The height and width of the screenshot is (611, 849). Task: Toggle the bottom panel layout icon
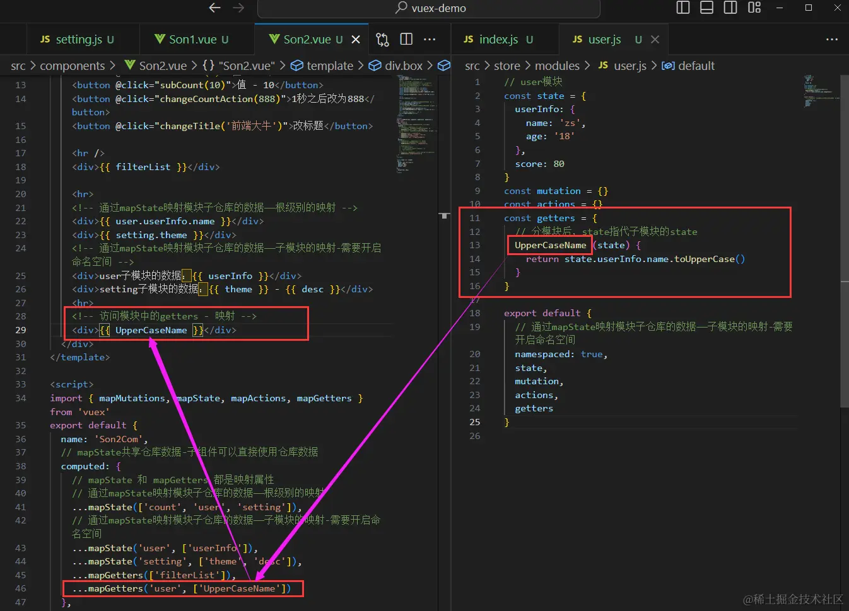pos(707,8)
